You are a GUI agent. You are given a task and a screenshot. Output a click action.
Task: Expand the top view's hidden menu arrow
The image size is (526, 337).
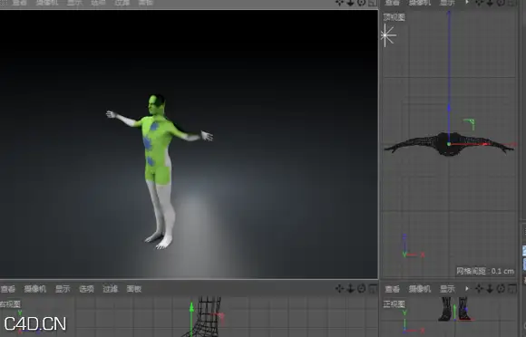467,2
